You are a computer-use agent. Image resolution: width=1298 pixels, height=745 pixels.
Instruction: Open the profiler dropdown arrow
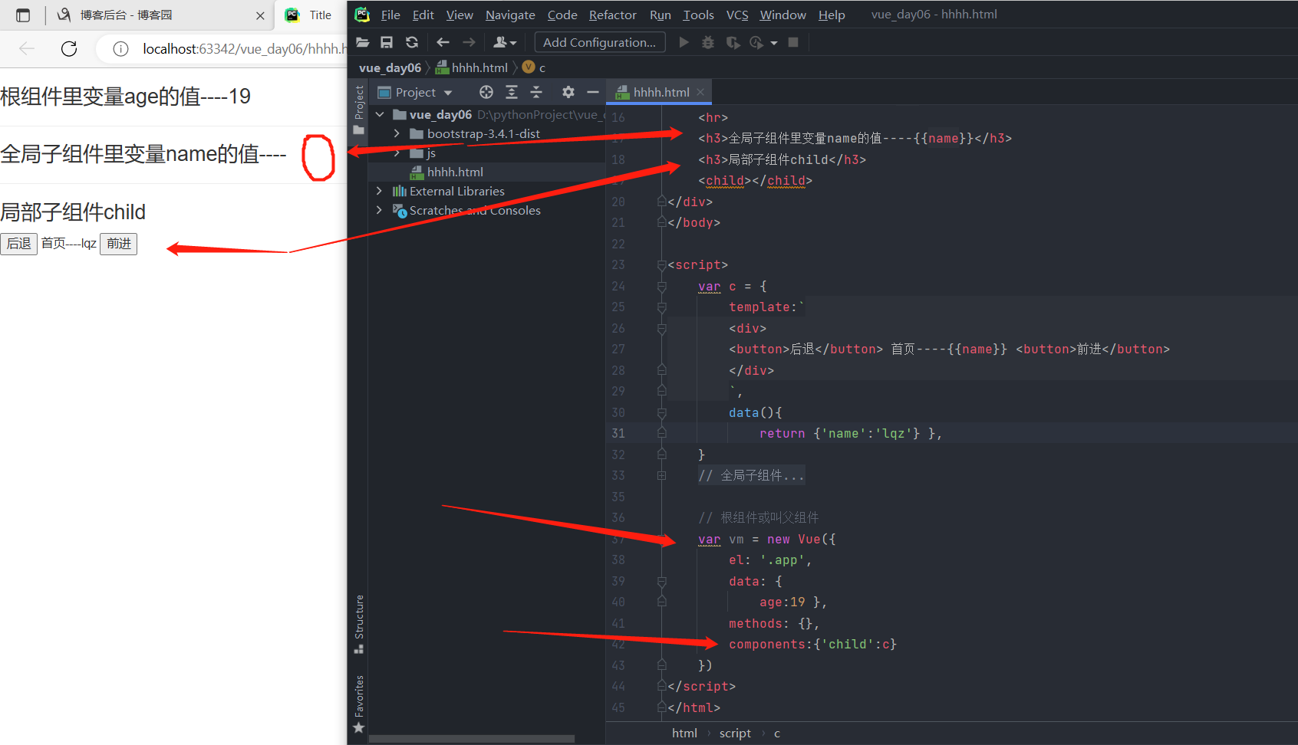(x=774, y=43)
